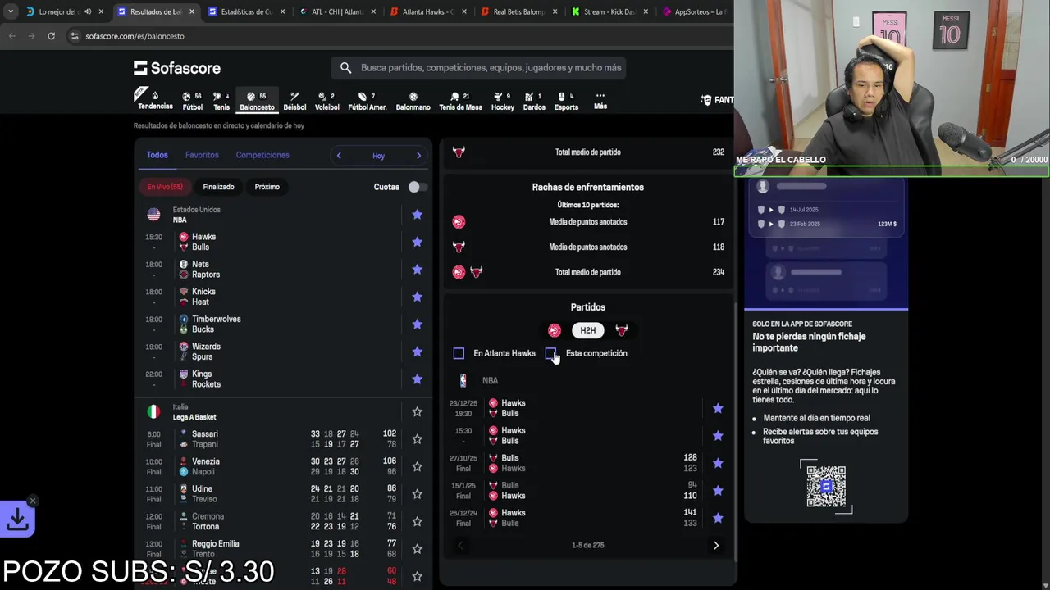Favorite the Hawks vs Bulls match star
This screenshot has height=590, width=1050.
pyautogui.click(x=417, y=242)
